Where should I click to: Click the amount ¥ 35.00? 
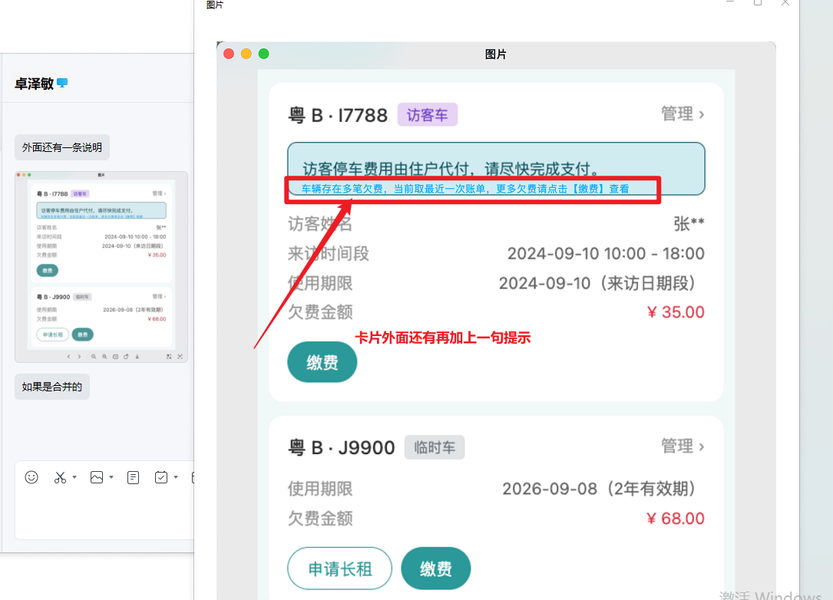click(x=676, y=312)
